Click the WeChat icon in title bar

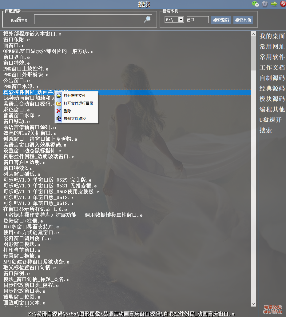click(256, 4)
